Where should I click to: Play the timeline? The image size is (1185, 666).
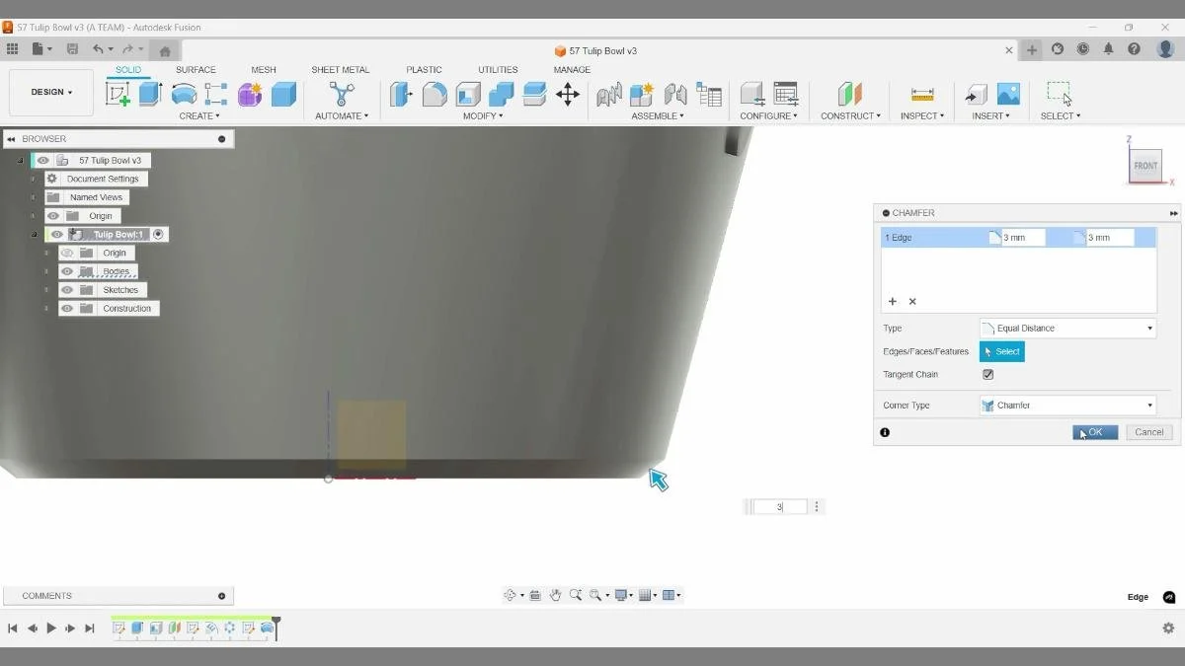tap(51, 628)
